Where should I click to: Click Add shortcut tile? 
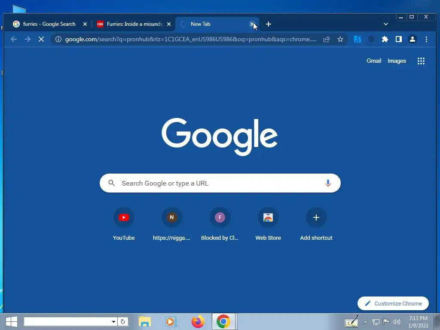[316, 224]
